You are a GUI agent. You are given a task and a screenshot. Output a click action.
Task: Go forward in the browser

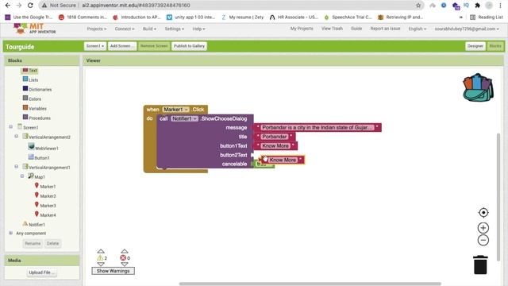tap(19, 6)
